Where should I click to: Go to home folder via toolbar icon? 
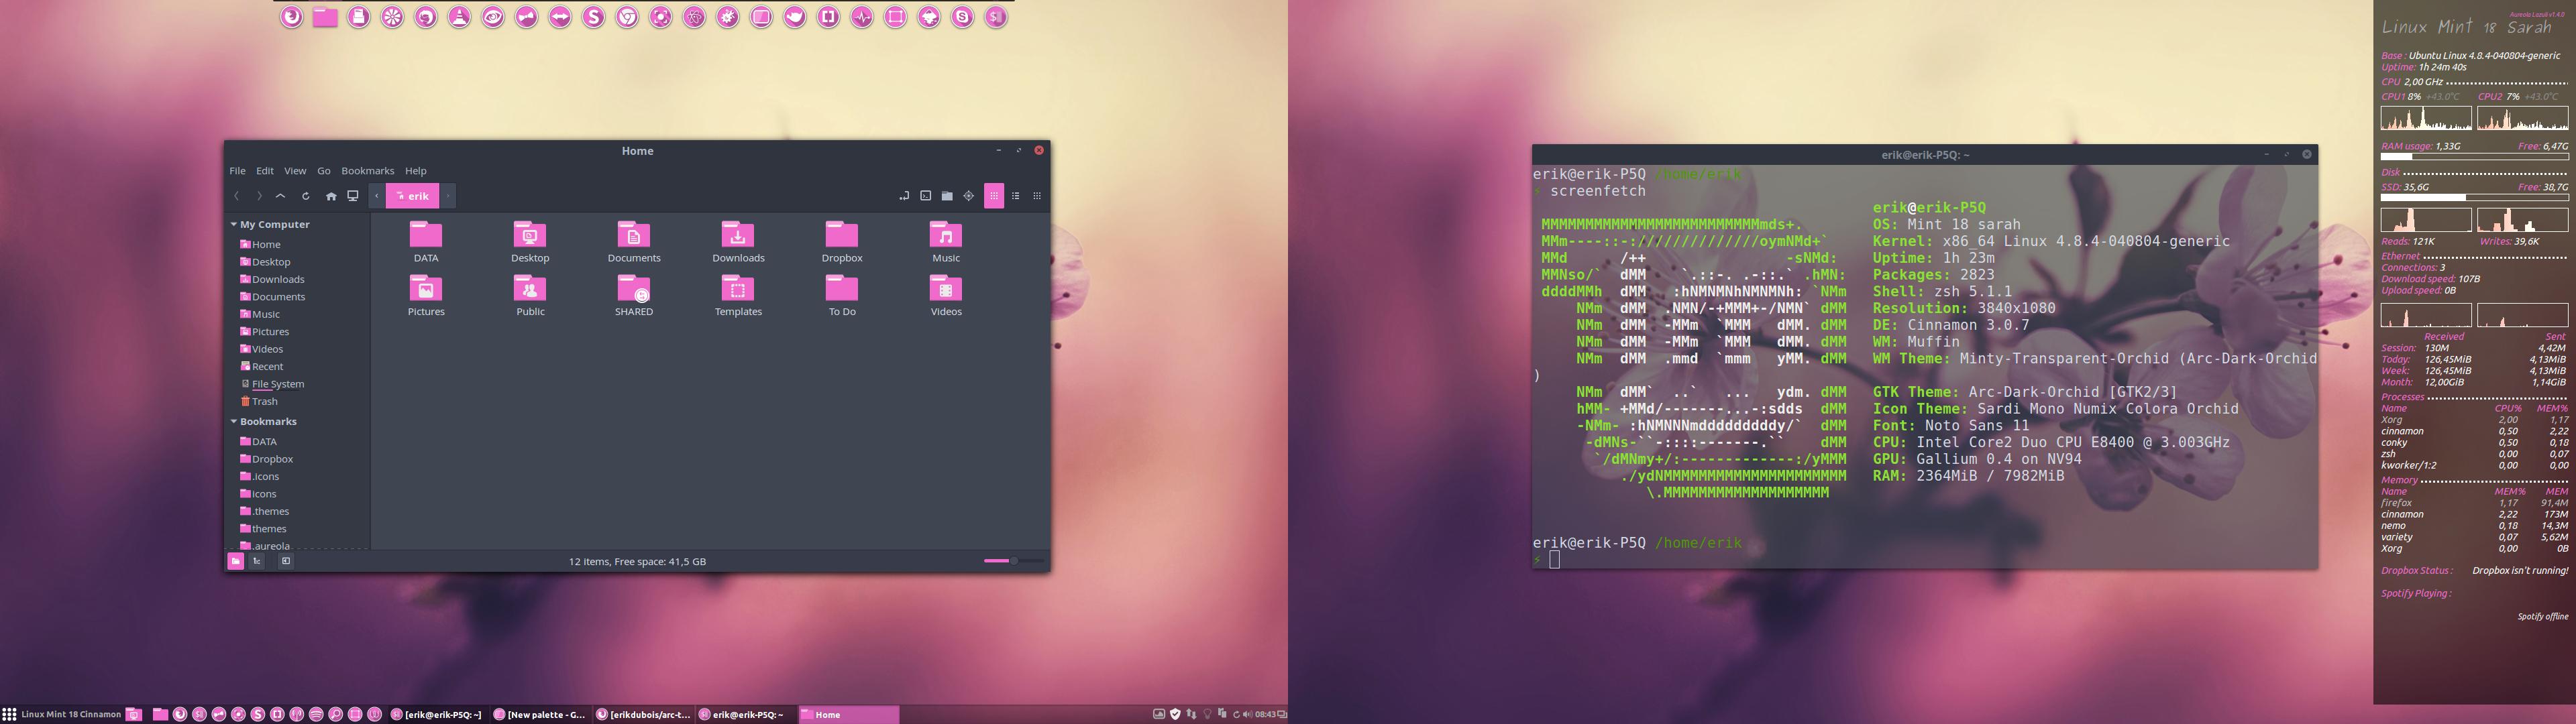331,196
